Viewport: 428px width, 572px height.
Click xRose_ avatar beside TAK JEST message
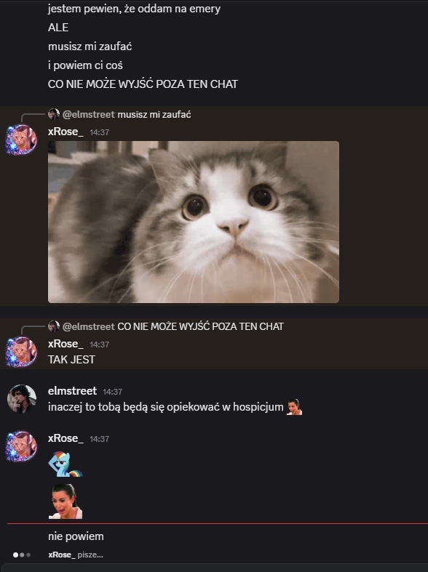click(21, 352)
